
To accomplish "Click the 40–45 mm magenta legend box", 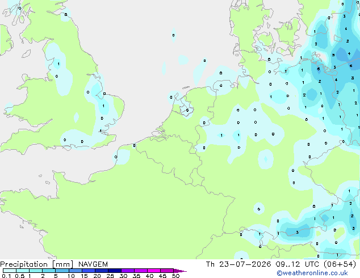I will [x=154, y=271].
